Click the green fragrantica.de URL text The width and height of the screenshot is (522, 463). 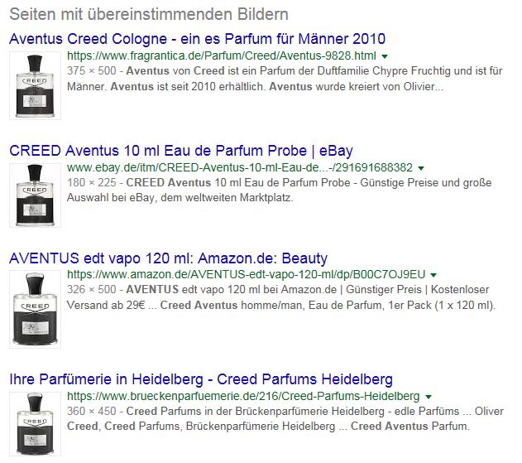[x=222, y=55]
